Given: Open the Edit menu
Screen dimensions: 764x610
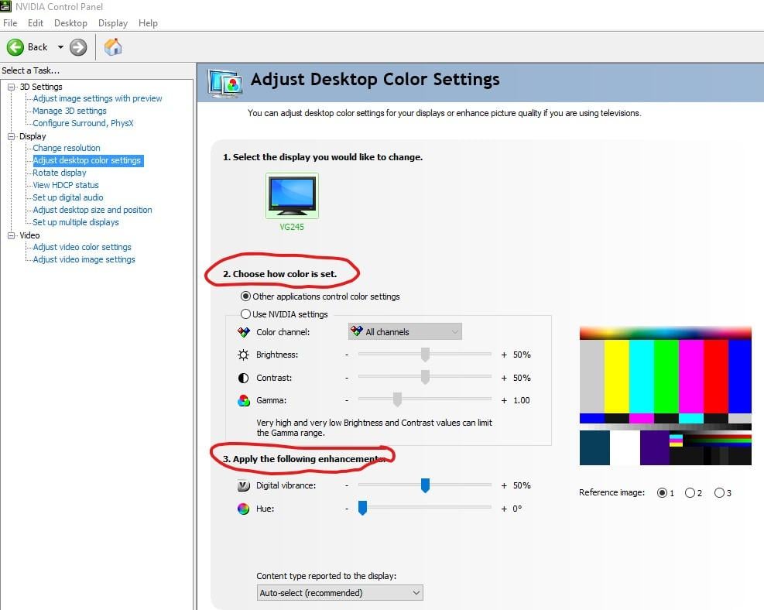Looking at the screenshot, I should [36, 23].
